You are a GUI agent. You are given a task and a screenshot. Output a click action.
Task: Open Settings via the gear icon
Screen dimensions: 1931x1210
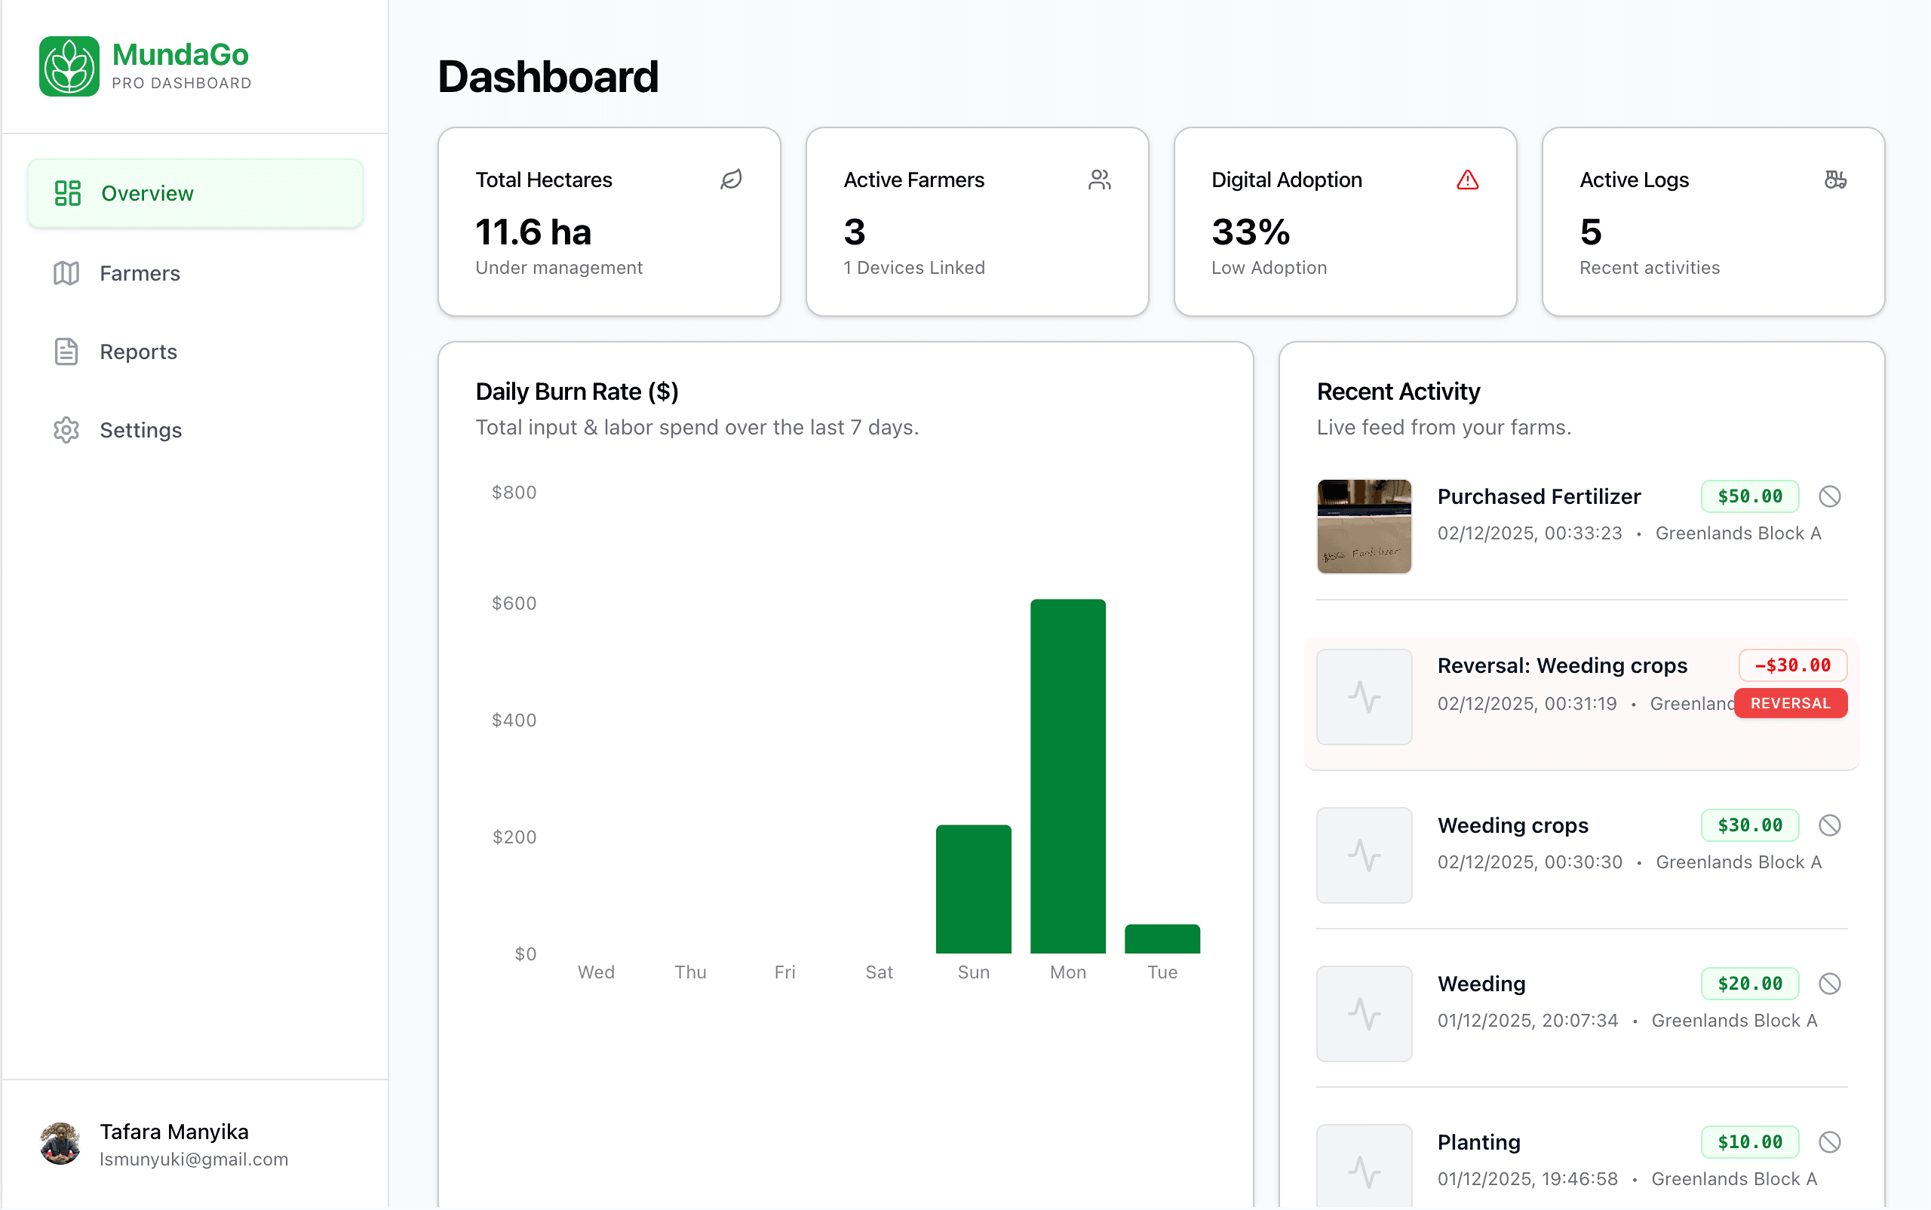click(66, 430)
